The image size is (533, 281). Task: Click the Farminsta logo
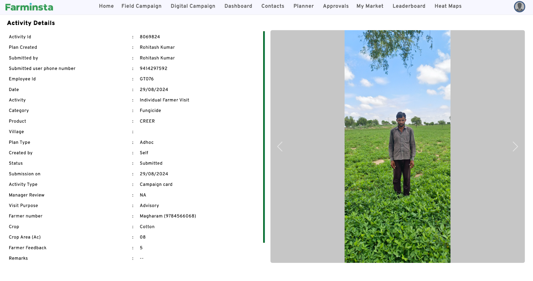click(x=29, y=7)
